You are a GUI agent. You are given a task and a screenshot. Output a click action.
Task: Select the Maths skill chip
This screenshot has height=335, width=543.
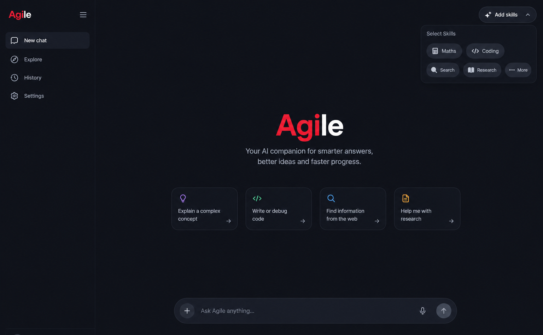coord(444,51)
